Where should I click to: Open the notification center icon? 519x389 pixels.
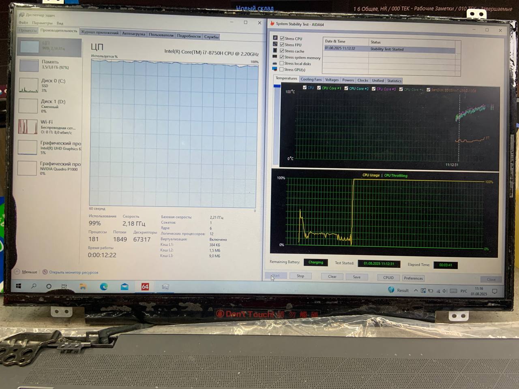point(494,291)
